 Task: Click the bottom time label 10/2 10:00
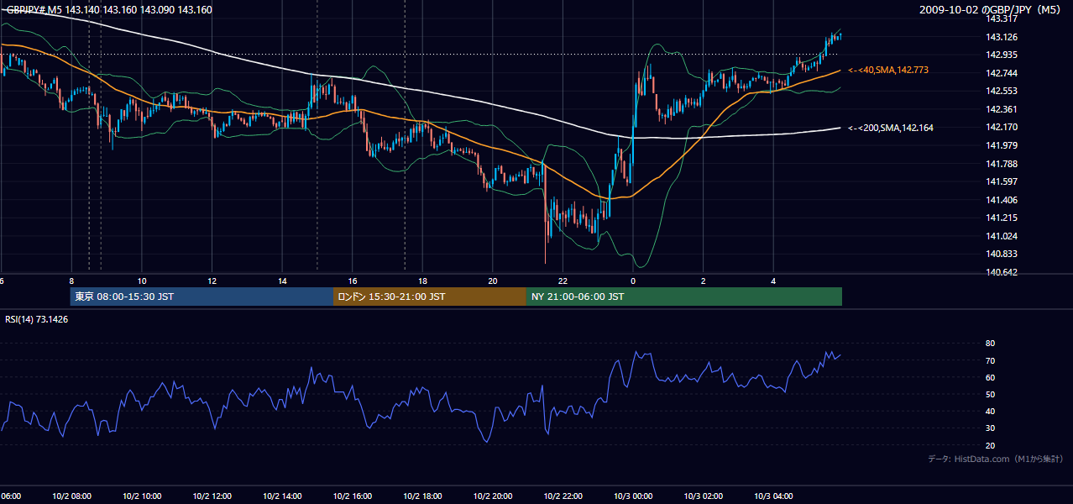coord(142,496)
